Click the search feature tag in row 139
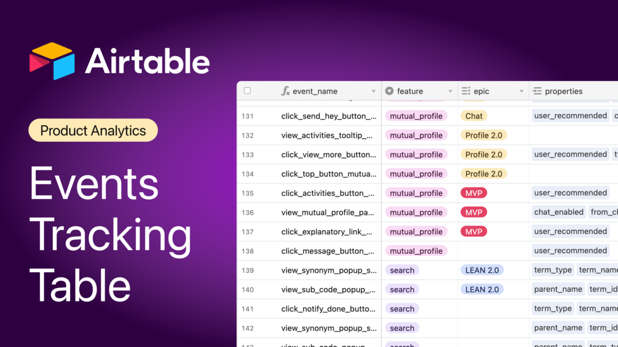618x347 pixels. [402, 270]
